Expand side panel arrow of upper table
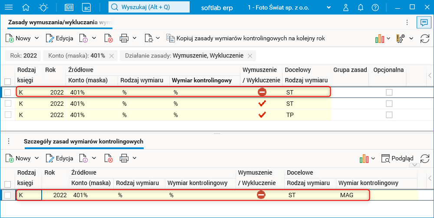Image resolution: width=434 pixels, height=218 pixels. pos(430,75)
